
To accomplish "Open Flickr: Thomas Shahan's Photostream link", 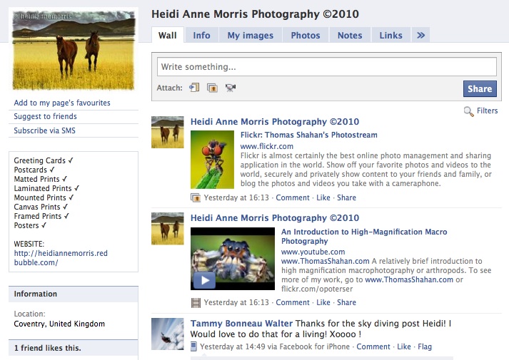I will pyautogui.click(x=308, y=135).
